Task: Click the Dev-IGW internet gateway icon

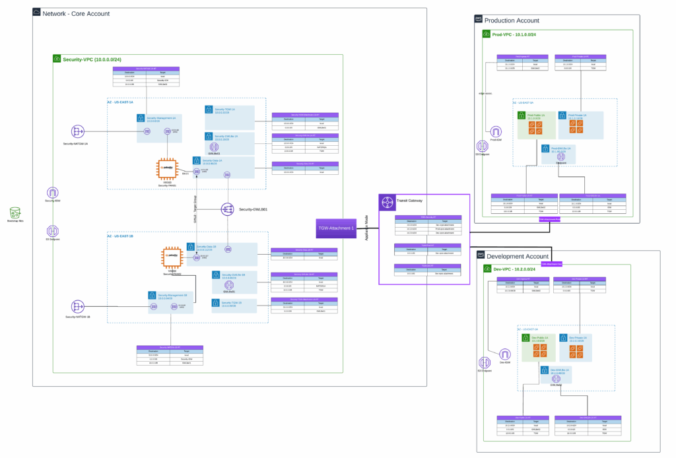Action: pos(505,354)
